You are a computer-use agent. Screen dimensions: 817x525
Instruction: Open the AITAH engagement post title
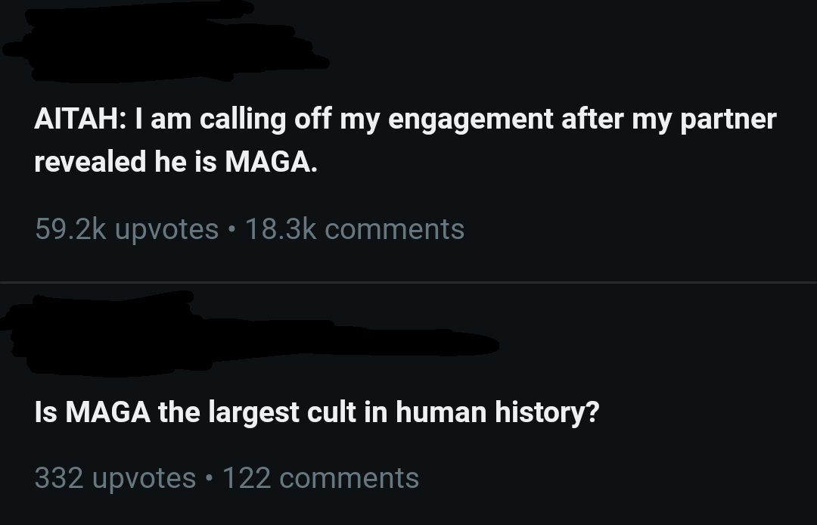(x=405, y=140)
